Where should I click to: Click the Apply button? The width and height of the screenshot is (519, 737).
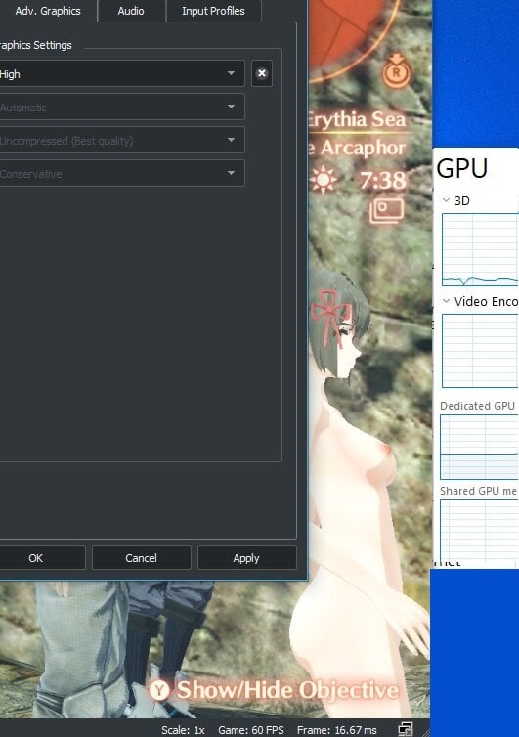click(247, 558)
